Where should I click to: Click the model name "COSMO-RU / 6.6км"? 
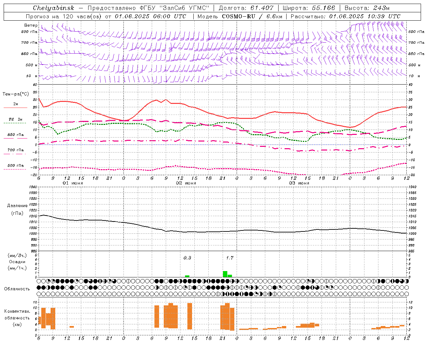252,16
